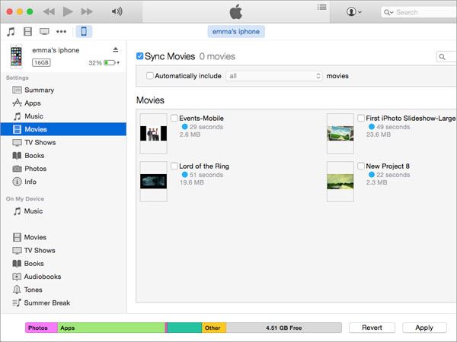Open Apps in Settings sidebar
The width and height of the screenshot is (457, 342).
click(63, 103)
